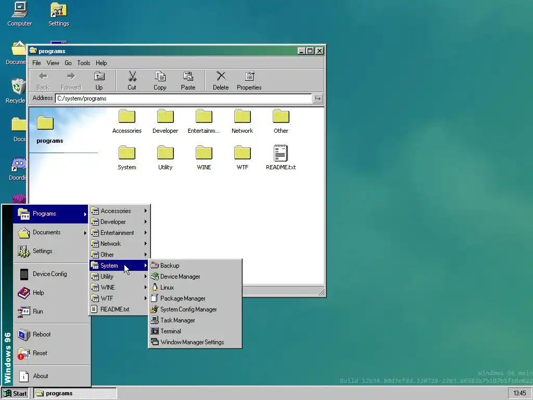
Task: Expand the Developer submenu
Action: pos(119,222)
